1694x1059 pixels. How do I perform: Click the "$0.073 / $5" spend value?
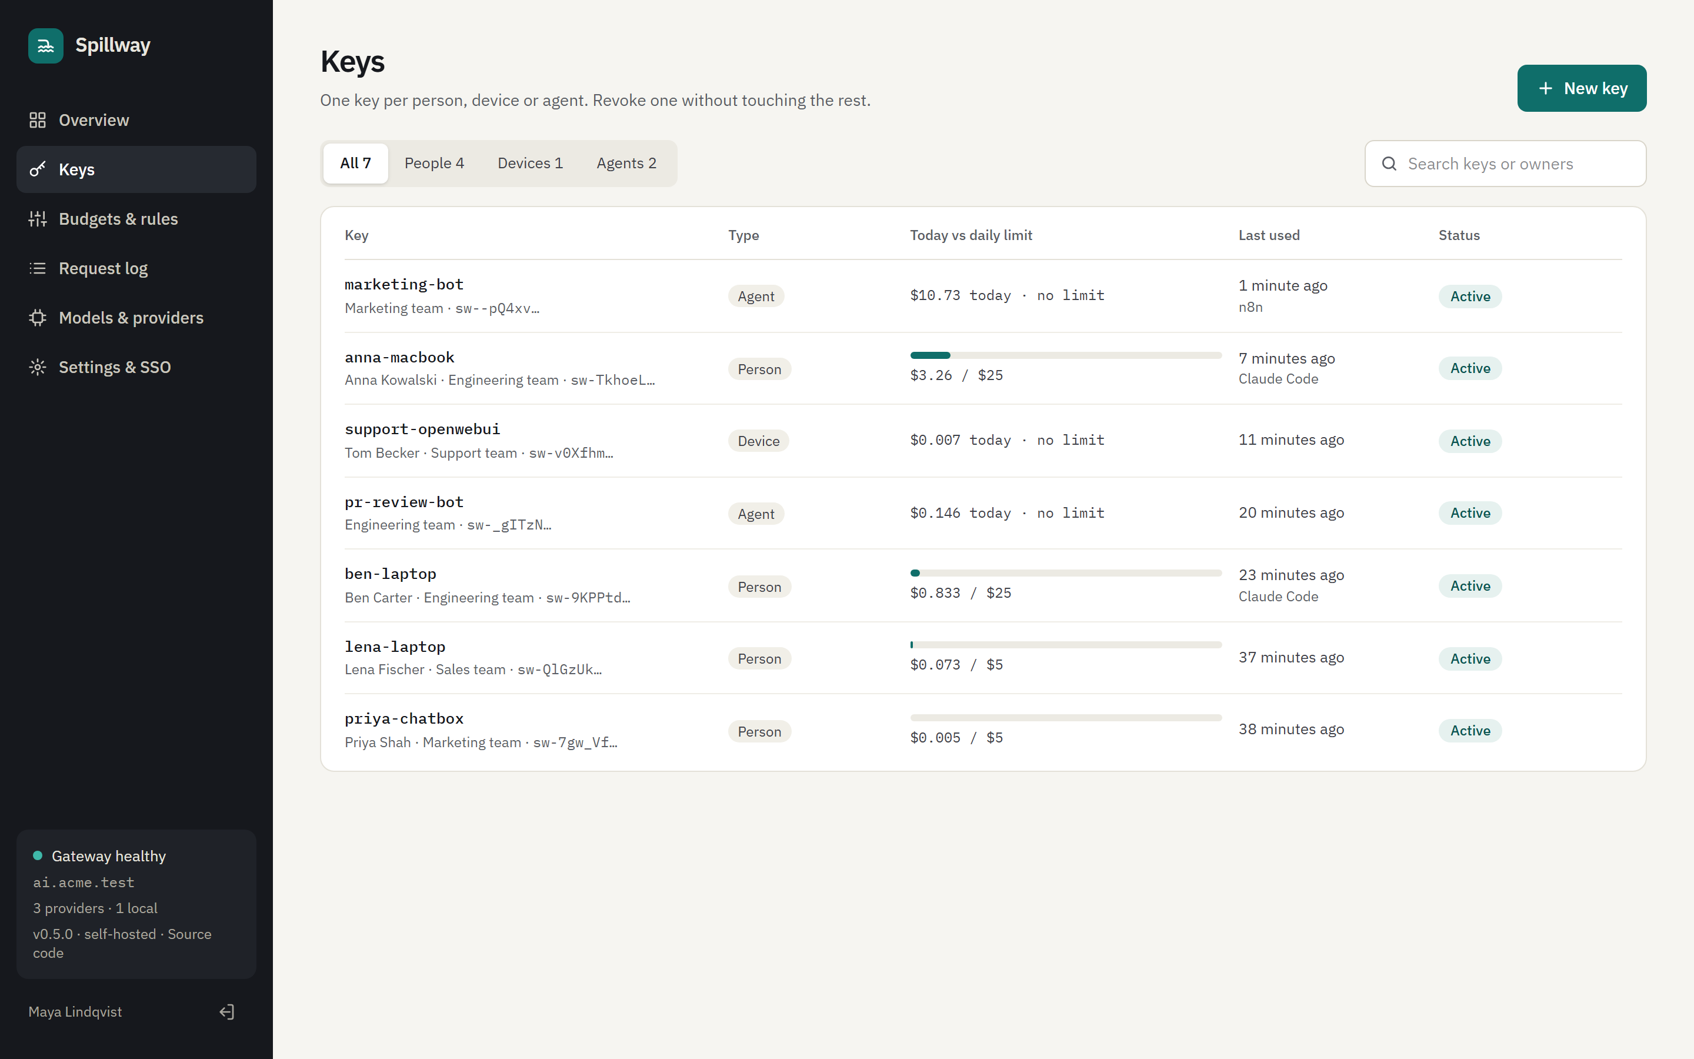pyautogui.click(x=956, y=665)
